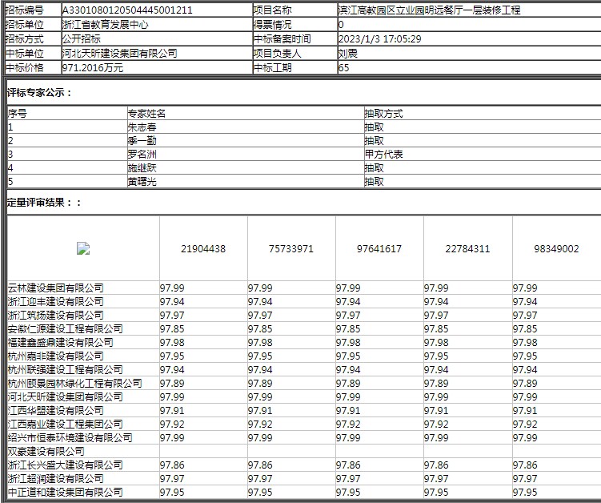Click column header 21904438
Screen dimensions: 601x503
tap(203, 249)
